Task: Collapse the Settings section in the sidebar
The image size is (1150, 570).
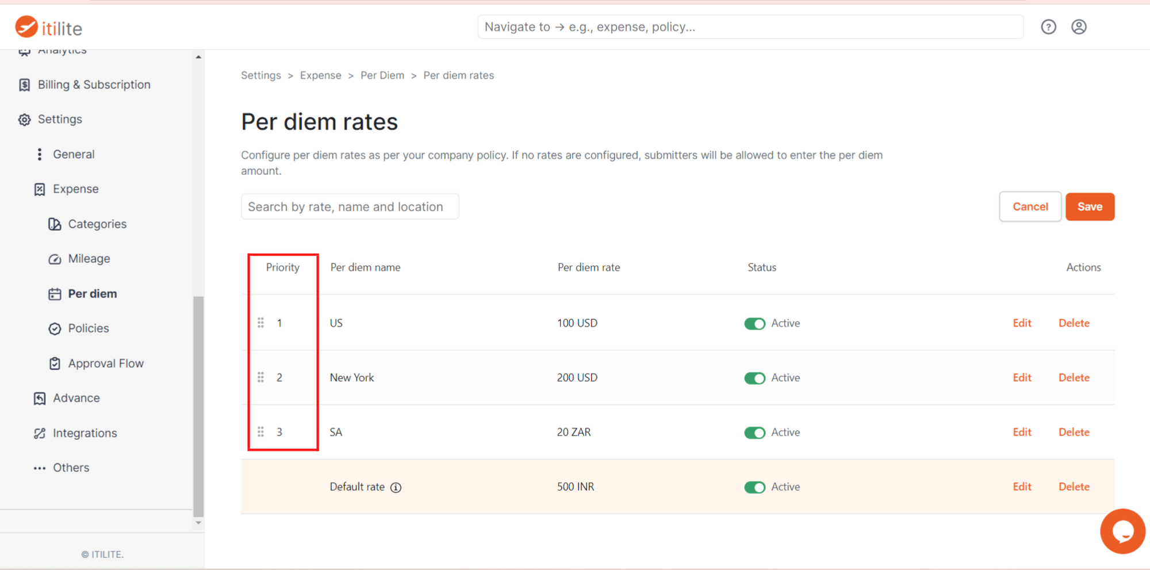Action: (x=60, y=119)
